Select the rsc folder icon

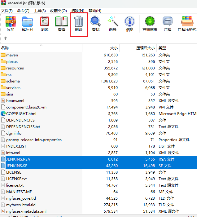(x=3, y=74)
